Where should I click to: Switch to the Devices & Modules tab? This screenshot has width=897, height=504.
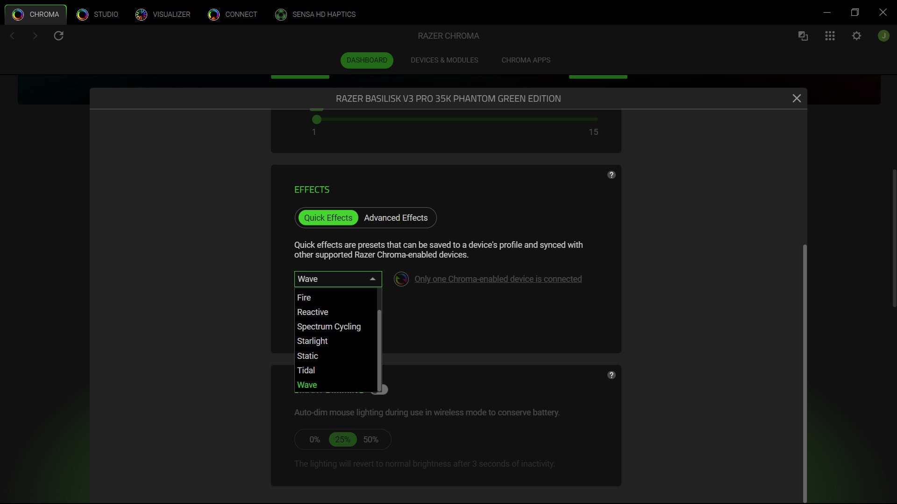pos(444,60)
